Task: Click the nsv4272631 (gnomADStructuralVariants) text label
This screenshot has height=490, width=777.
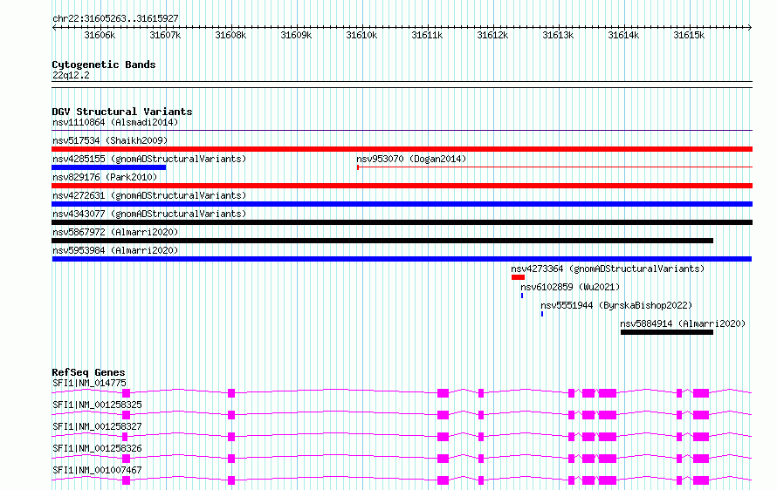Action: [149, 195]
